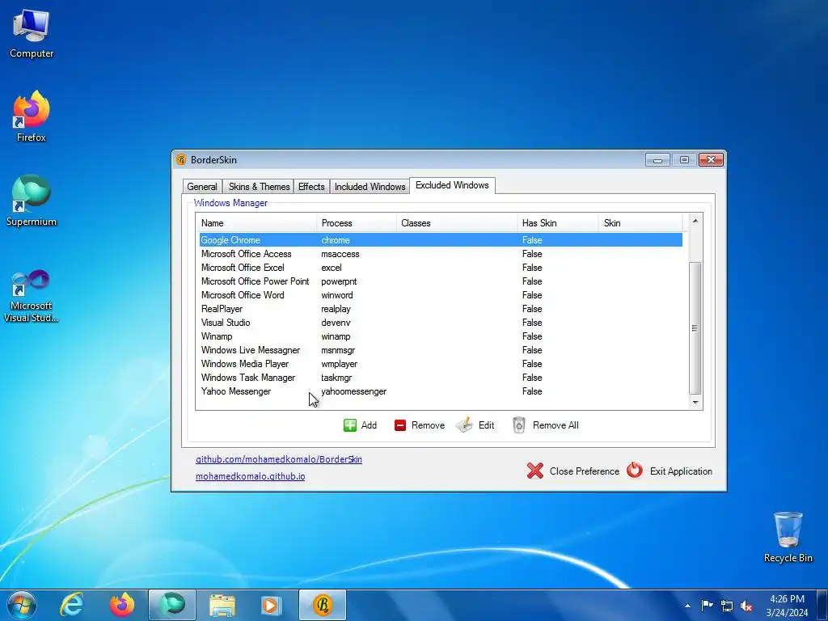Select the Microsoft Visual Studio desktop shortcut

32,296
